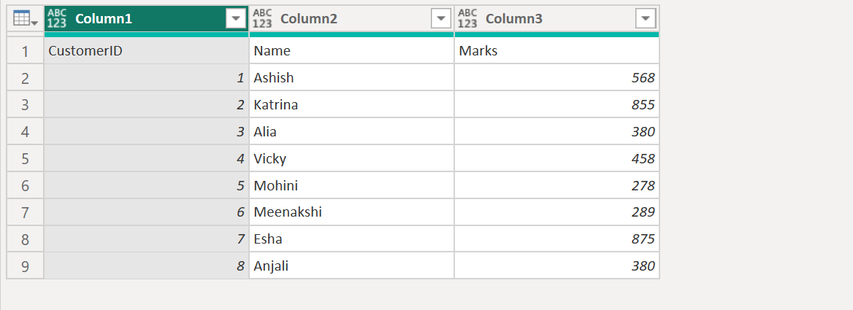
Task: Click the Marks cell in Column3
Action: pyautogui.click(x=556, y=51)
